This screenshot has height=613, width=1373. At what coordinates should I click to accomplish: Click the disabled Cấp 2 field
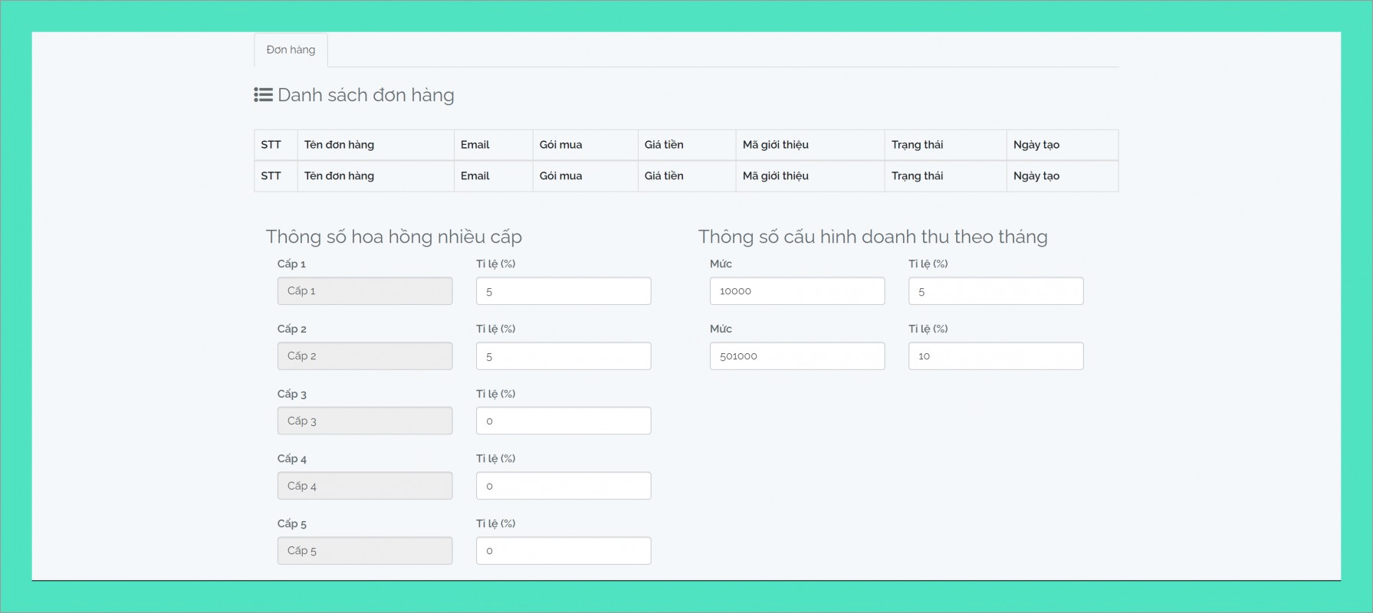point(364,356)
